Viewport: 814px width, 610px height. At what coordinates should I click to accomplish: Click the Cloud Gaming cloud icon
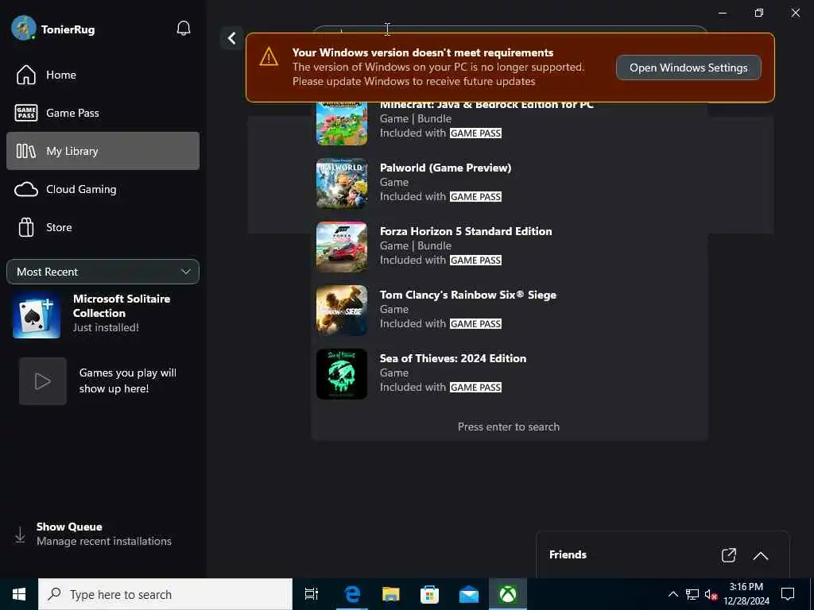(26, 189)
